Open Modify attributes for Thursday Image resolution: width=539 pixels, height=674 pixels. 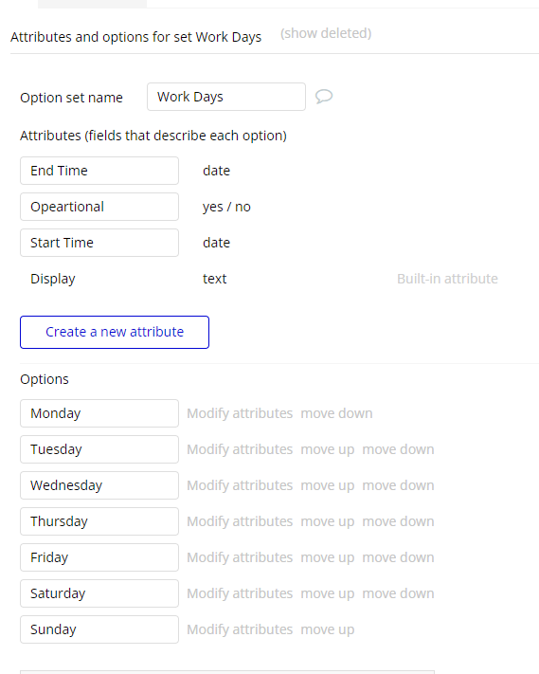[x=240, y=521]
